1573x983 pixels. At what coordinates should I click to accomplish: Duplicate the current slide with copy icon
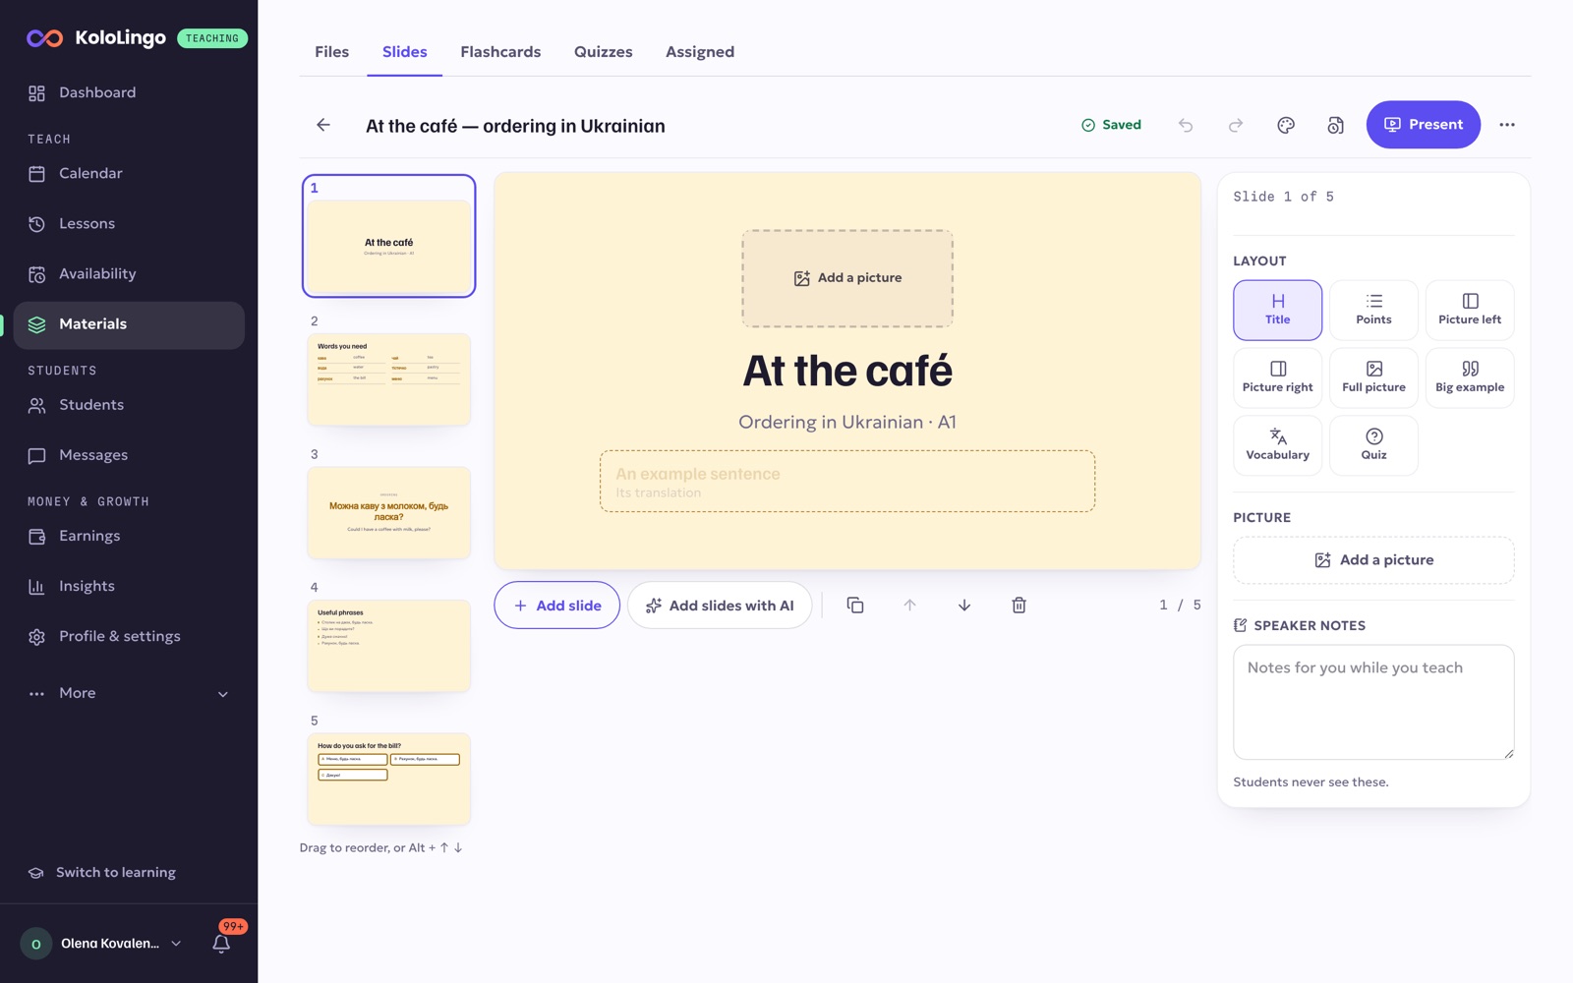[x=855, y=606]
